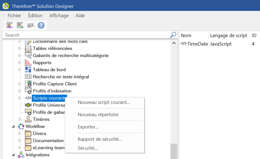The image size is (260, 159).
Task: Click the TimeDate script icon
Action: pos(184,44)
